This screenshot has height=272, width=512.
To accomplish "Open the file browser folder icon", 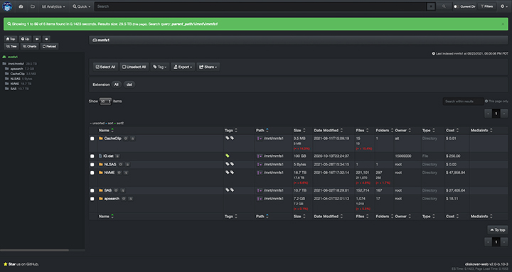I will coord(33,6).
